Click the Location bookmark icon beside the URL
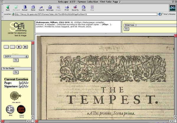Image resolution: width=177 pixels, height=123 pixels. coord(13,14)
